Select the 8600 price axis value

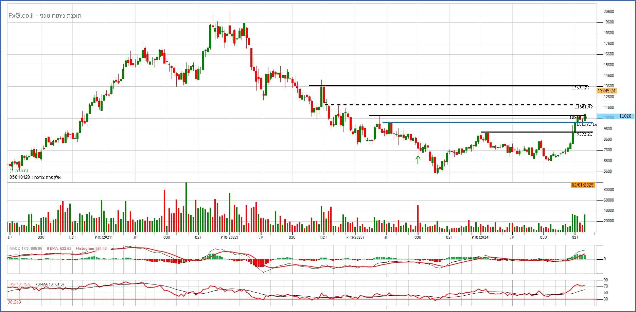coord(607,139)
